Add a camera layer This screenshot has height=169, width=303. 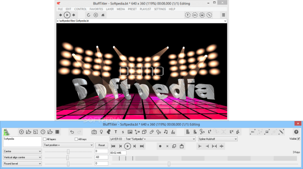pyautogui.click(x=94, y=132)
